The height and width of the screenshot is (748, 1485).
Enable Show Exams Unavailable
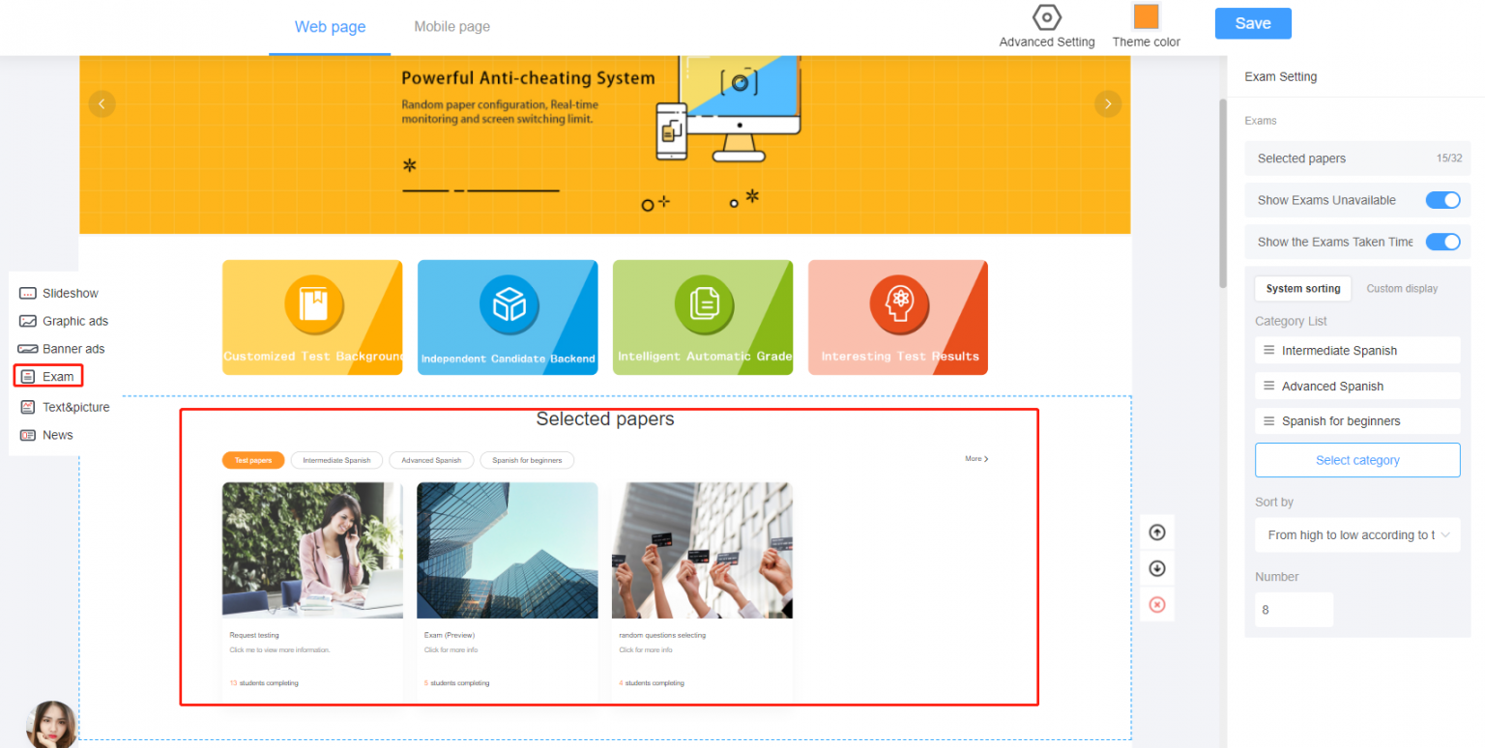[x=1442, y=200]
